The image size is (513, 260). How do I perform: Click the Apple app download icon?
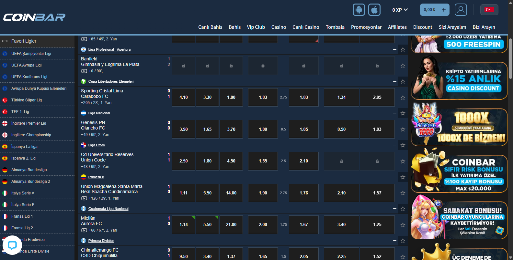(x=374, y=10)
